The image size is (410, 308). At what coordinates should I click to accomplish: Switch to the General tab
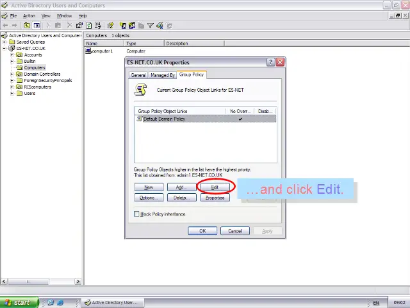[x=138, y=75]
